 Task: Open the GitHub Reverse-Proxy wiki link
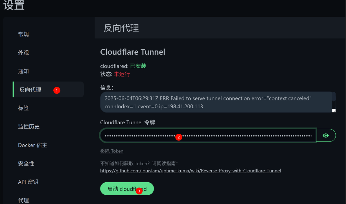(x=190, y=171)
